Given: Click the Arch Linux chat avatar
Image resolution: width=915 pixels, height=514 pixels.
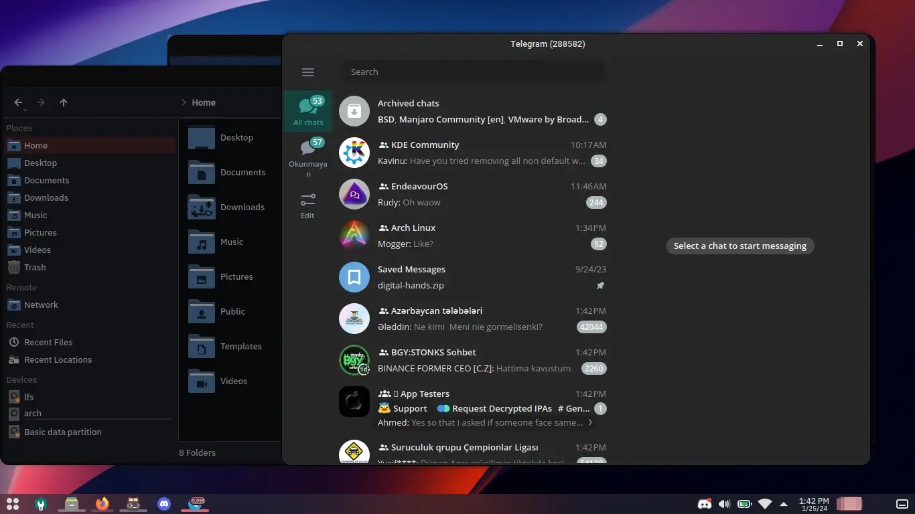Looking at the screenshot, I should [354, 236].
